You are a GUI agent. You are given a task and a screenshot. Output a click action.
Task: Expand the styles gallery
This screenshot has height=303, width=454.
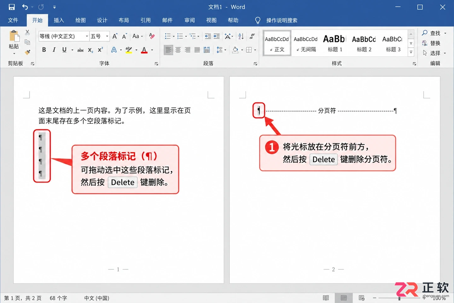click(411, 52)
